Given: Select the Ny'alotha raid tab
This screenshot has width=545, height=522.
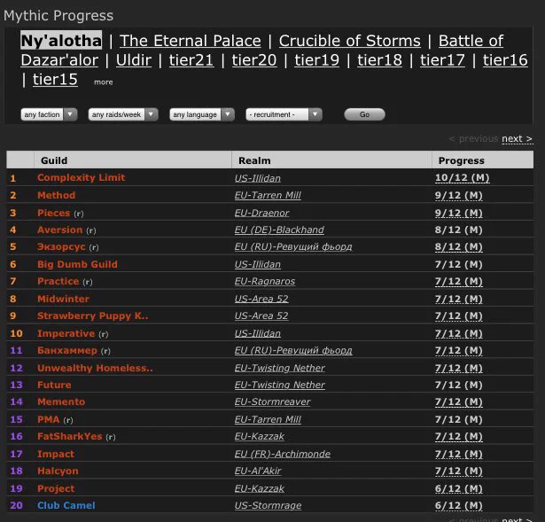Looking at the screenshot, I should [61, 40].
